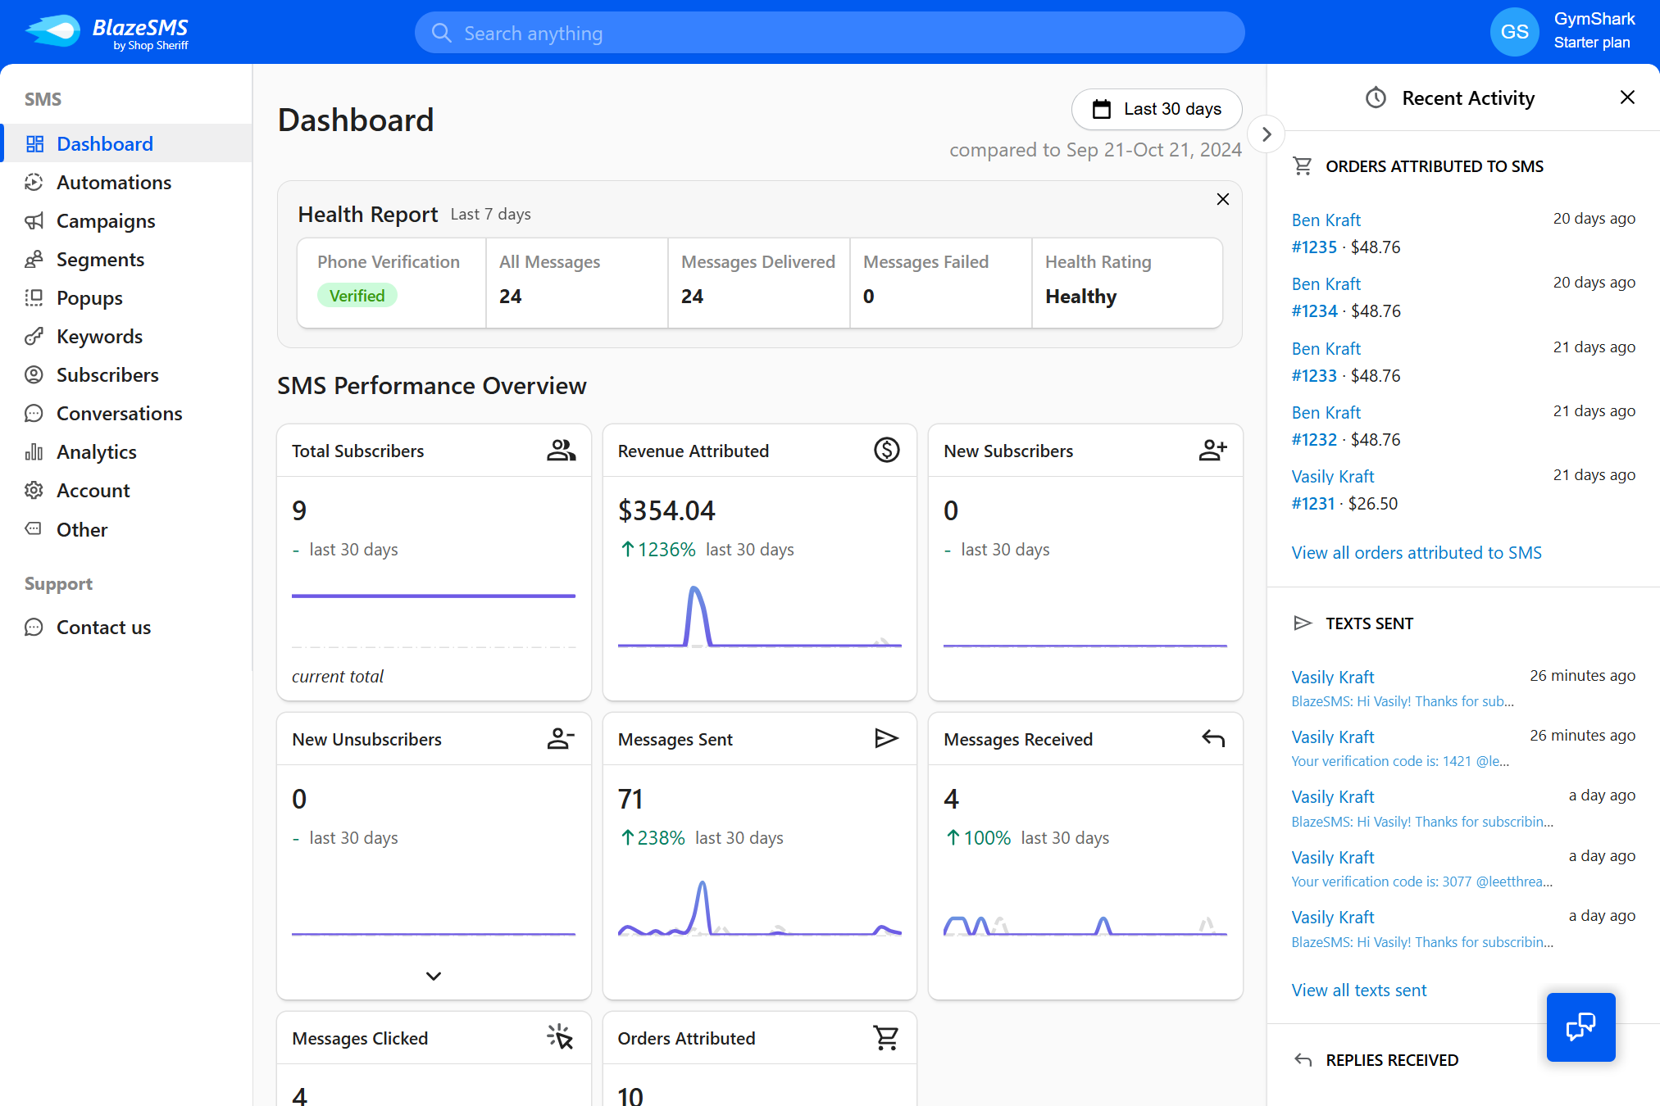Click order #1232 link
The image size is (1660, 1106).
pyautogui.click(x=1314, y=440)
